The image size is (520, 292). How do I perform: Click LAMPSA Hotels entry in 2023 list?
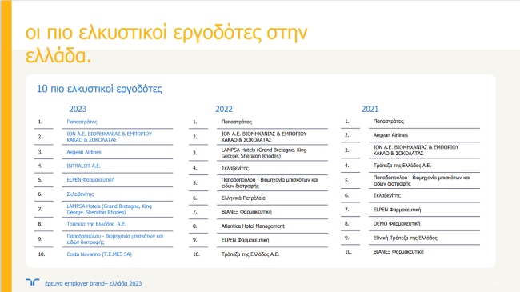pyautogui.click(x=109, y=209)
